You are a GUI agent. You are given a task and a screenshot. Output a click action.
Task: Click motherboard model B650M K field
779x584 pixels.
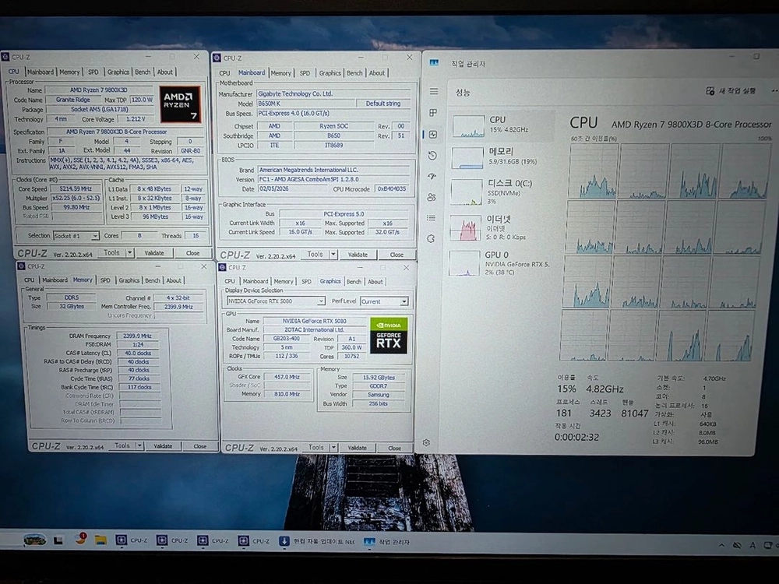coord(305,104)
